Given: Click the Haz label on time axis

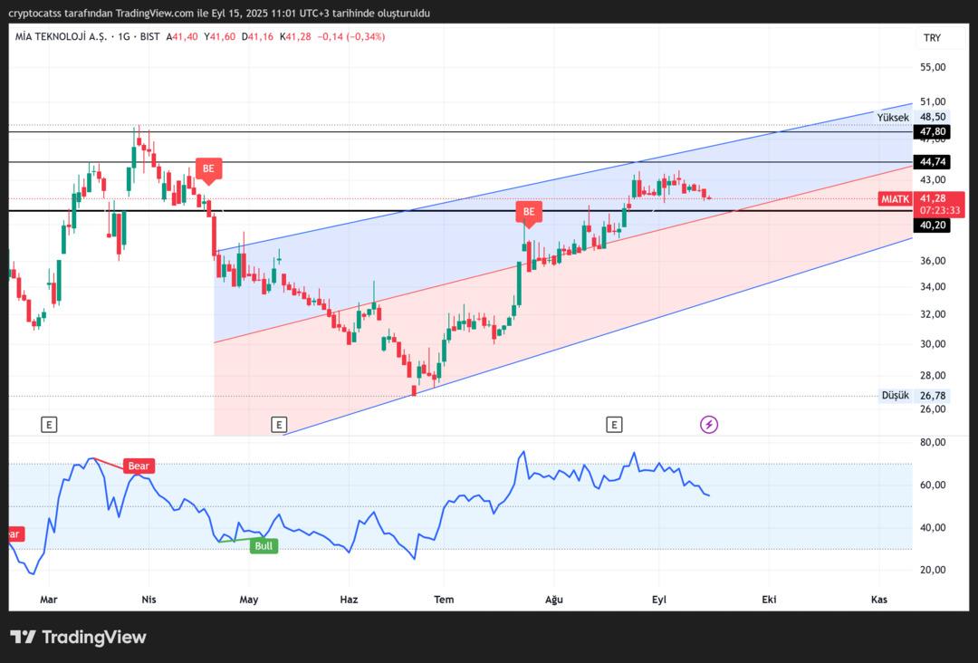Looking at the screenshot, I should point(349,600).
